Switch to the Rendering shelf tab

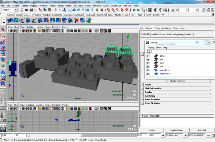(89, 15)
